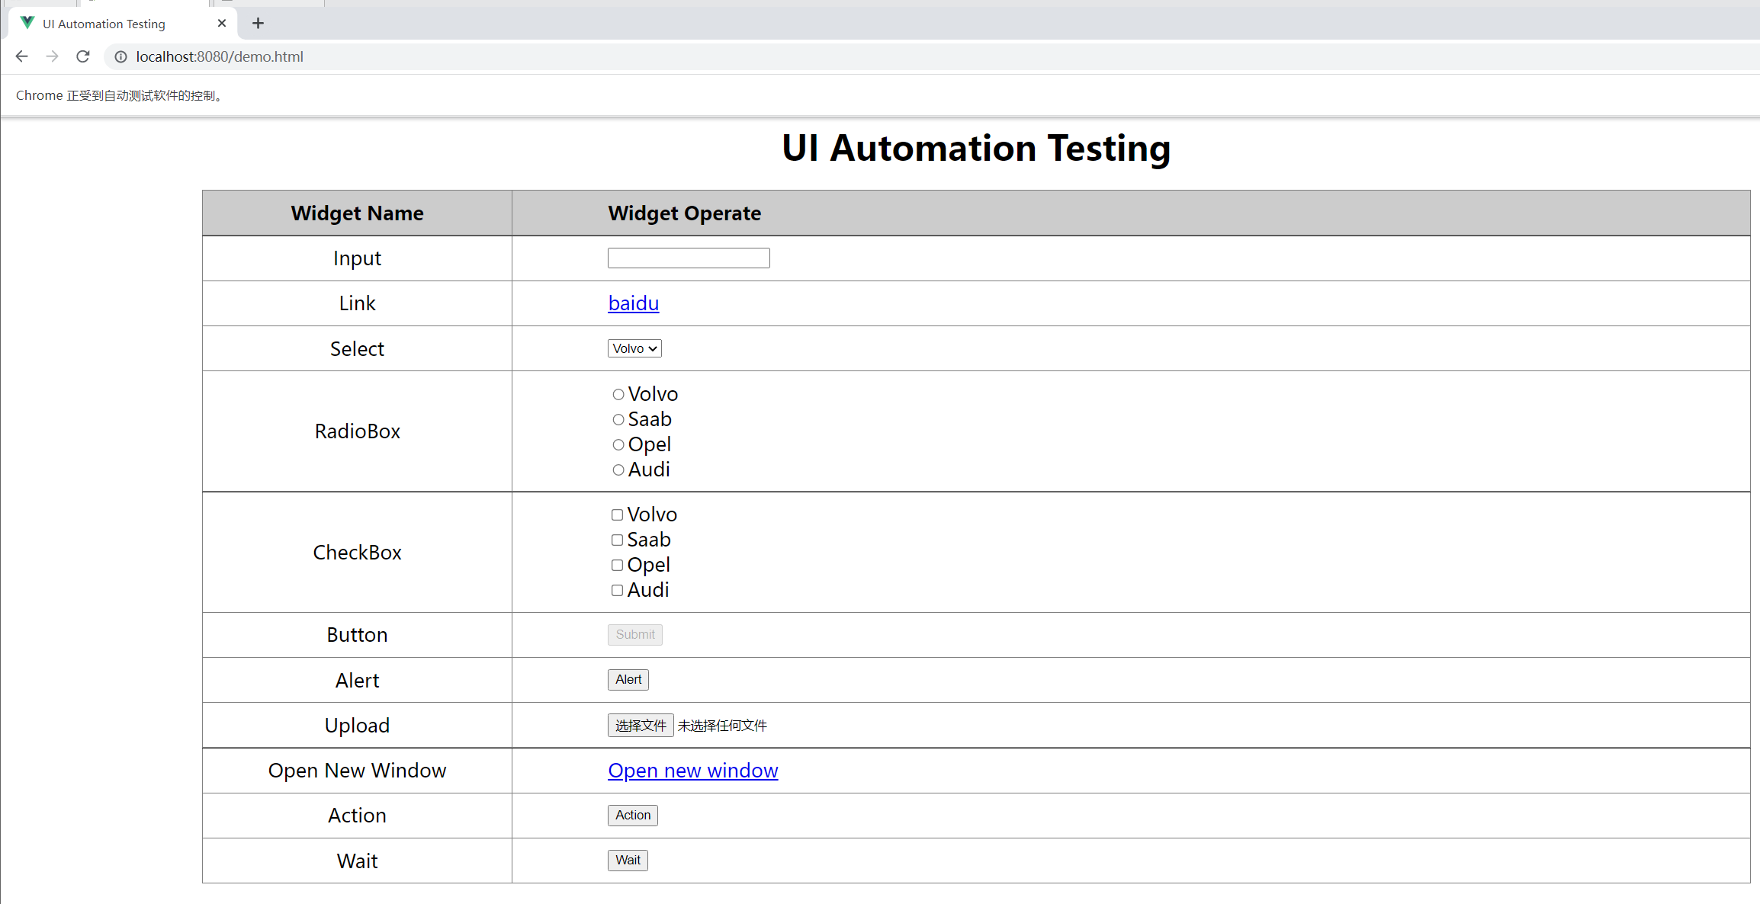
Task: Open a new tab with plus icon
Action: (258, 24)
